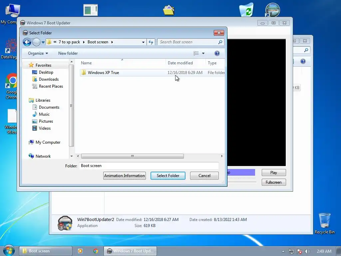
Task: Click the volume speaker tray icon
Action: pyautogui.click(x=307, y=251)
